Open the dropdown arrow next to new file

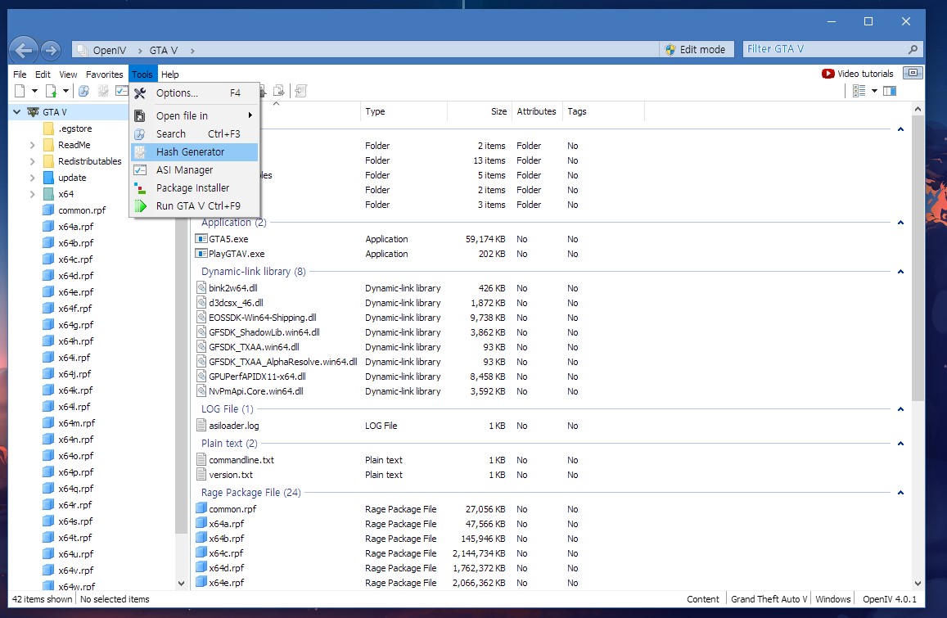[35, 91]
